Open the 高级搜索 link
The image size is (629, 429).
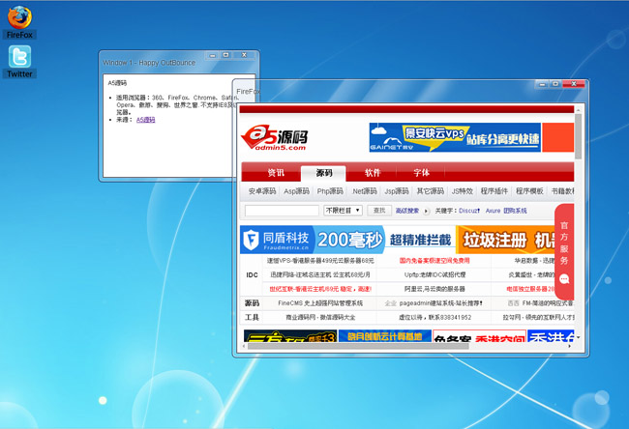point(407,211)
